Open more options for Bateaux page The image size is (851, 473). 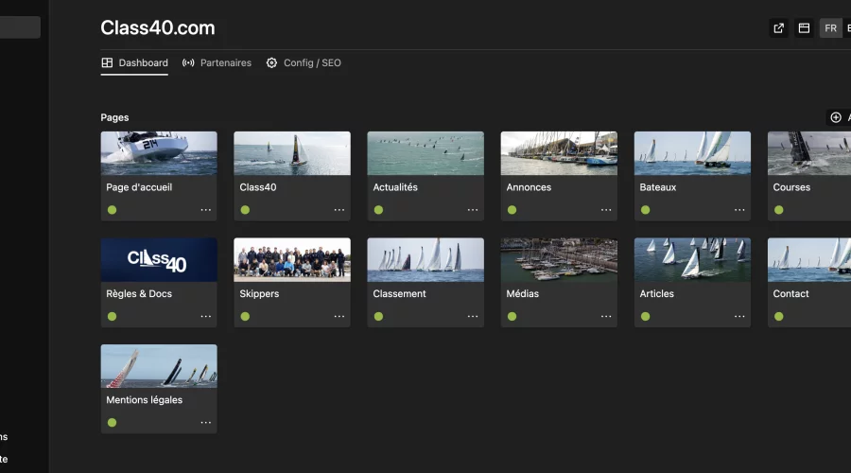click(x=739, y=210)
